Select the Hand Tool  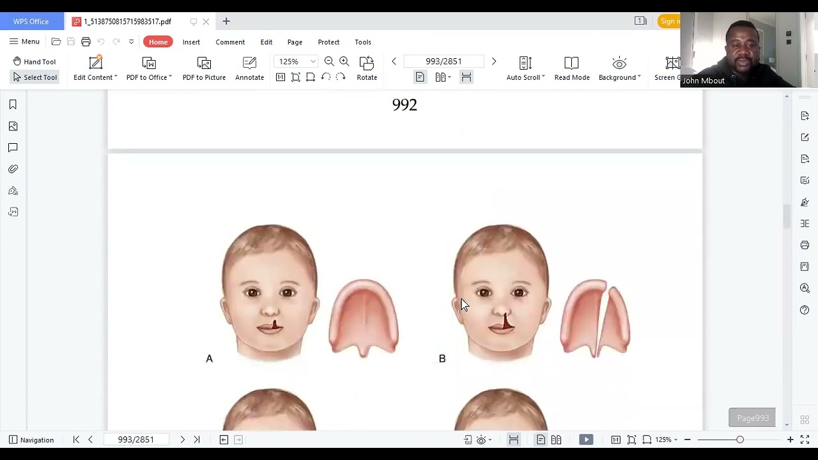(34, 61)
